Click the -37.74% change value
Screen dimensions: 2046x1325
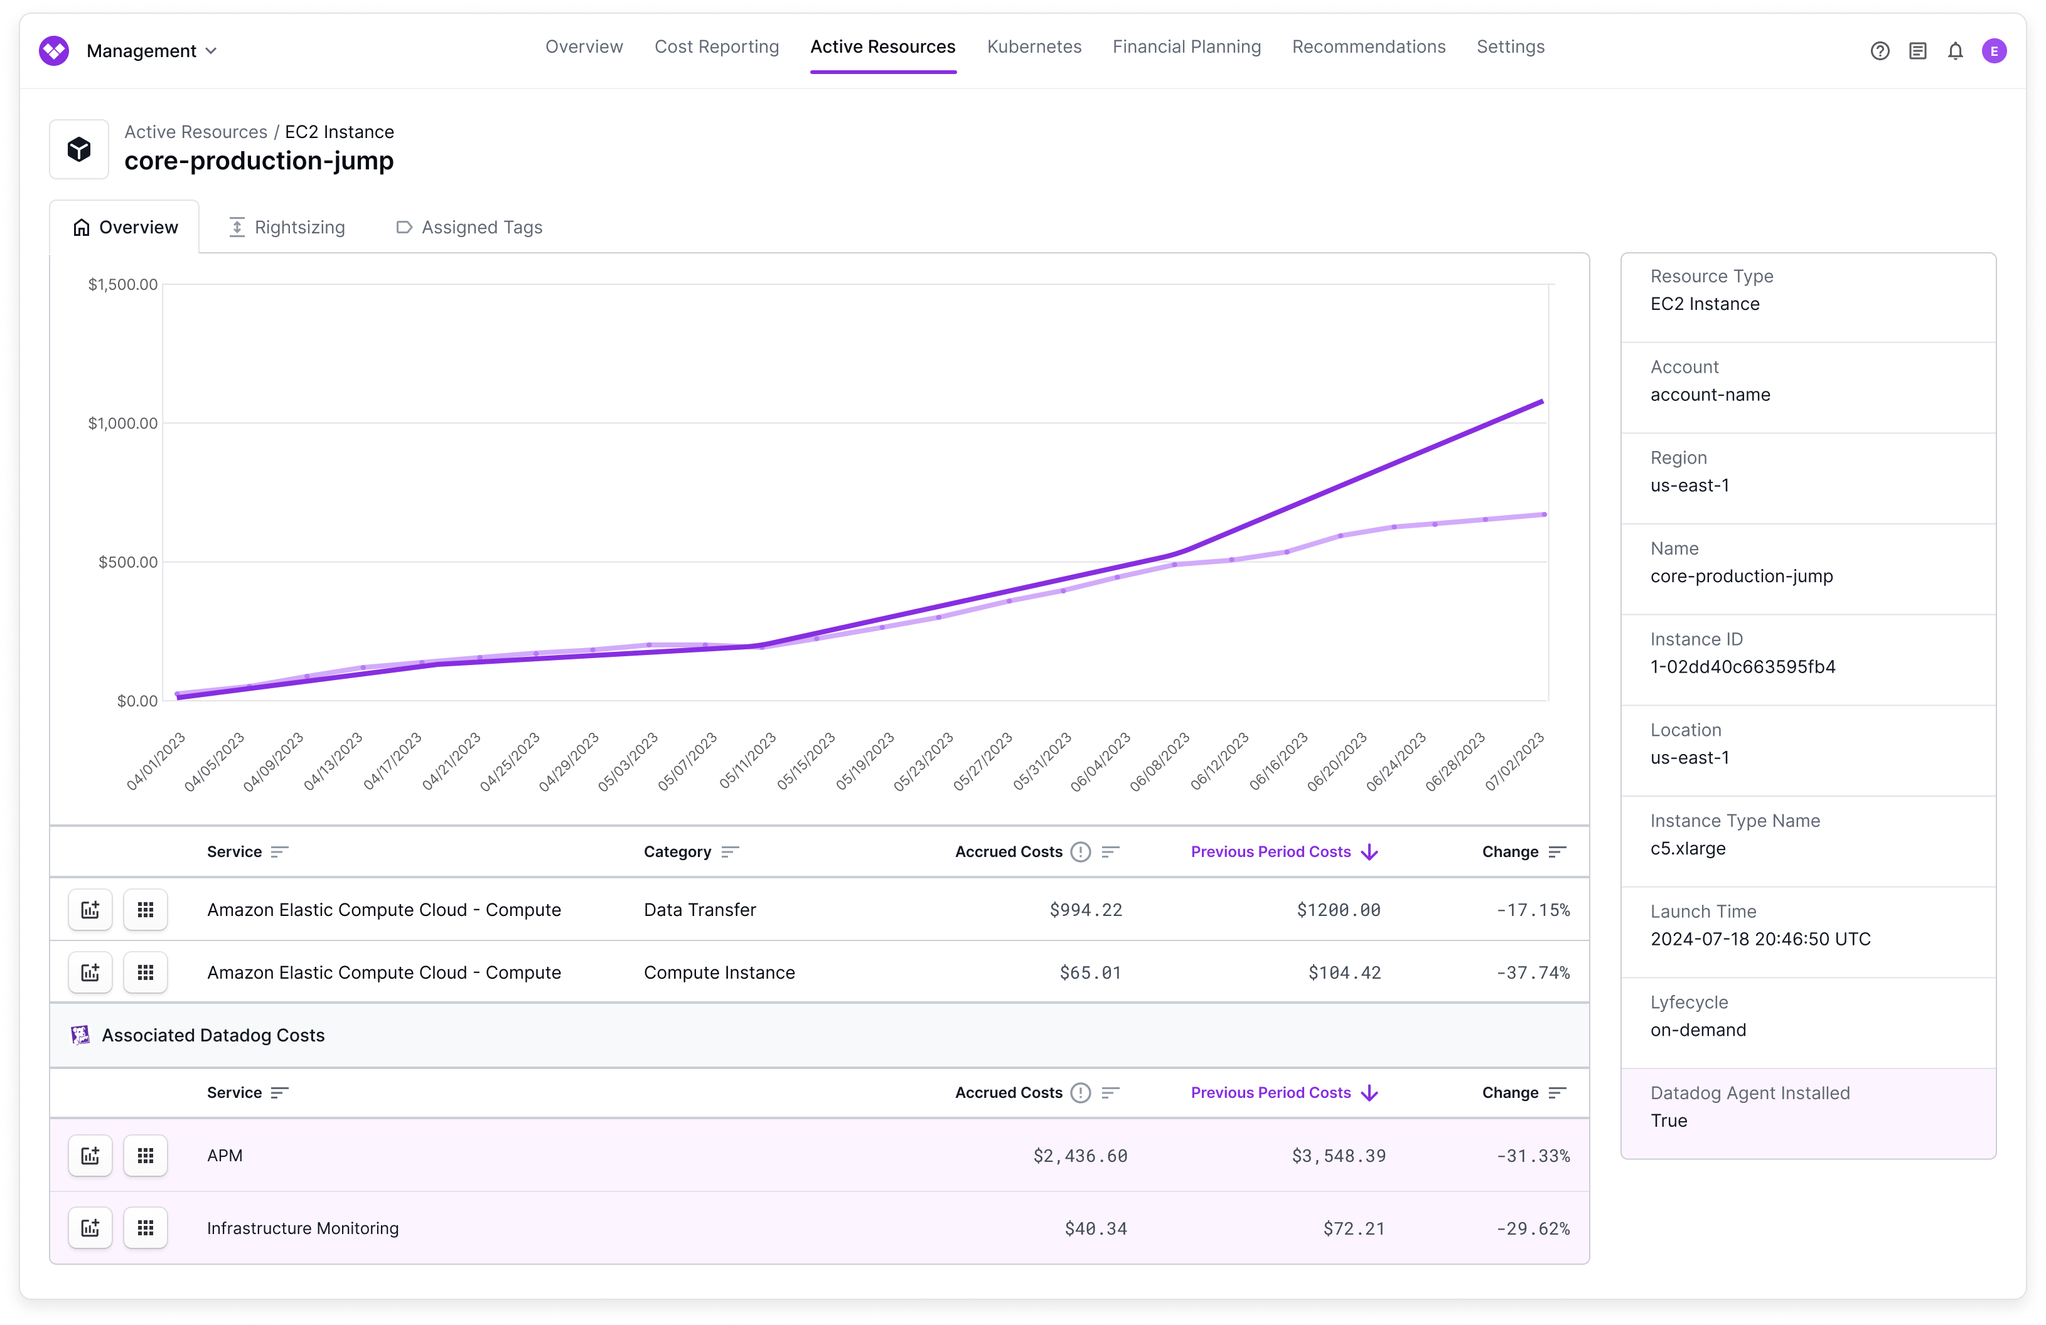pyautogui.click(x=1533, y=972)
